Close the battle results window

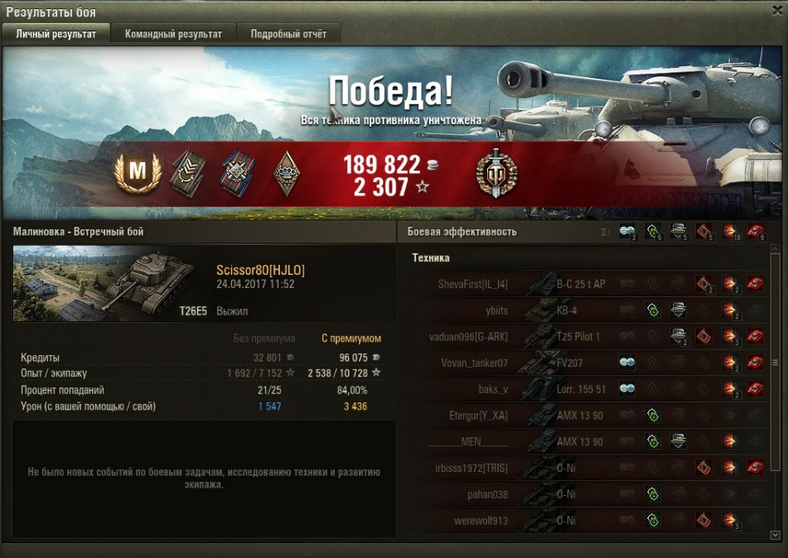click(777, 11)
